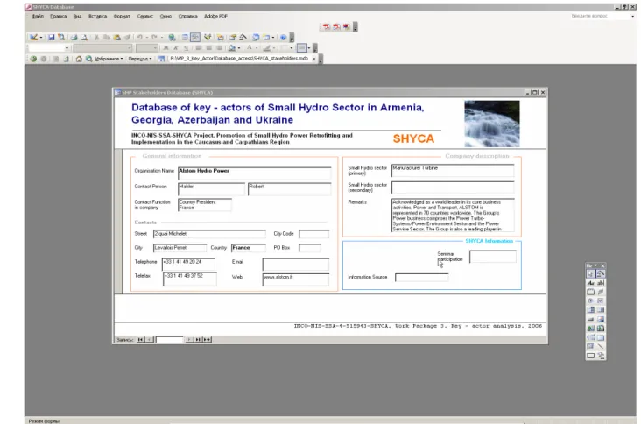Toggle the Toolbox icon in main toolbar
The width and height of the screenshot is (641, 424).
tap(195, 37)
